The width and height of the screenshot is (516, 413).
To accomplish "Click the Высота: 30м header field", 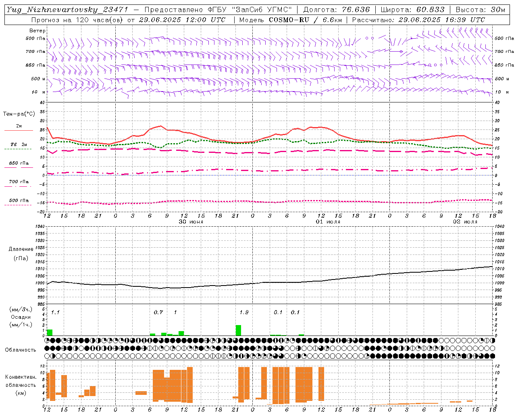I will [x=481, y=10].
